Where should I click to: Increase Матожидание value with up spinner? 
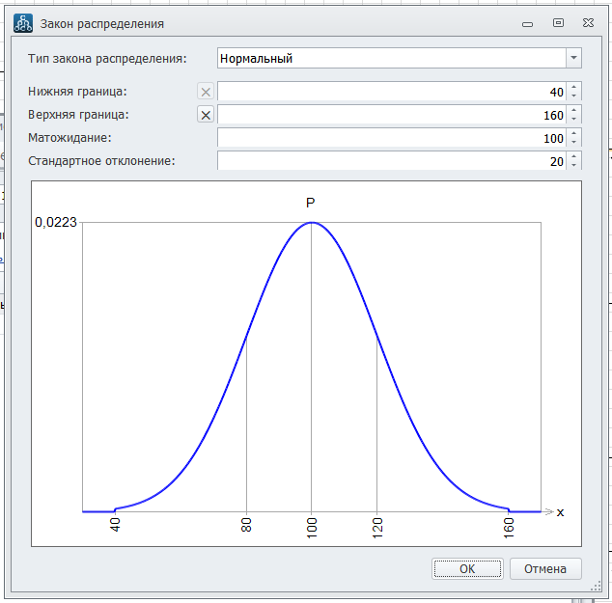pos(574,133)
